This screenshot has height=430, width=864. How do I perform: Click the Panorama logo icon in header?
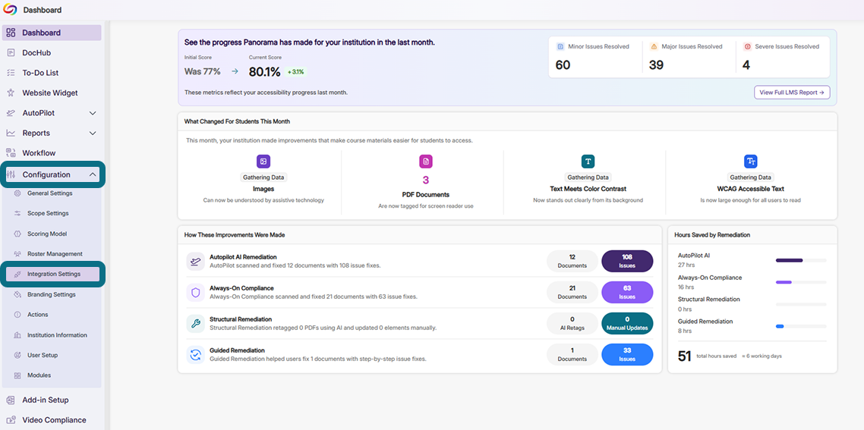10,9
